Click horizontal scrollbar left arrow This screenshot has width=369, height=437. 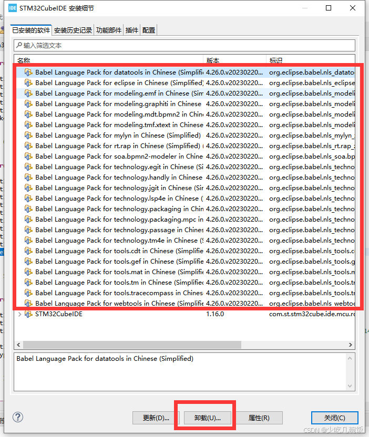pyautogui.click(x=18, y=345)
